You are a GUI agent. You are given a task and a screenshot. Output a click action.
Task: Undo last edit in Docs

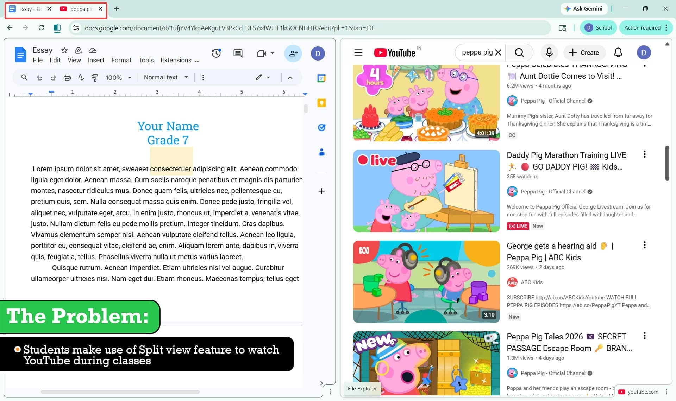pos(39,78)
